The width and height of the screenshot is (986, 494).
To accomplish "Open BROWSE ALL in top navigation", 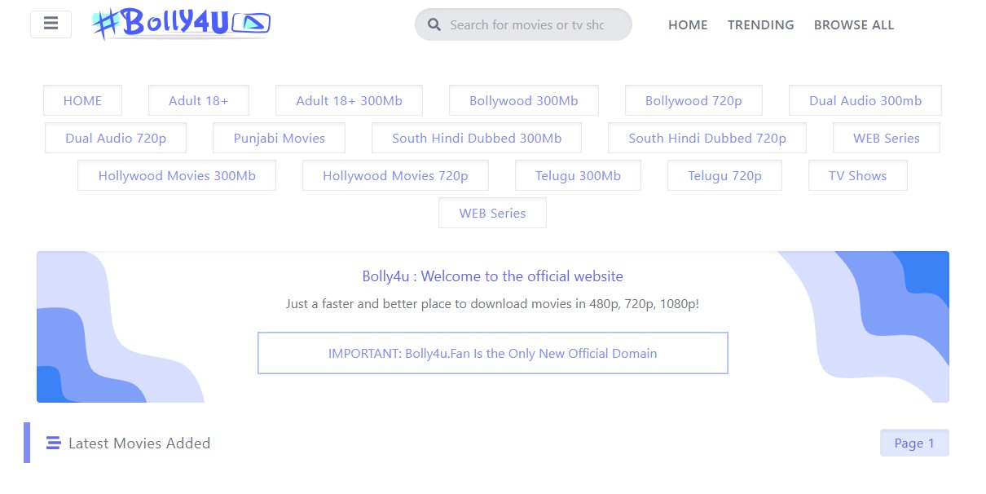I will tap(854, 24).
